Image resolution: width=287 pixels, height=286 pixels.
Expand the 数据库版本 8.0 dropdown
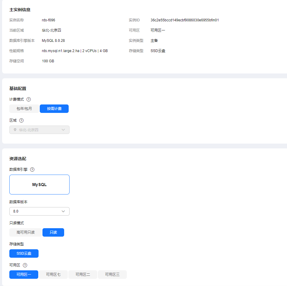point(39,211)
